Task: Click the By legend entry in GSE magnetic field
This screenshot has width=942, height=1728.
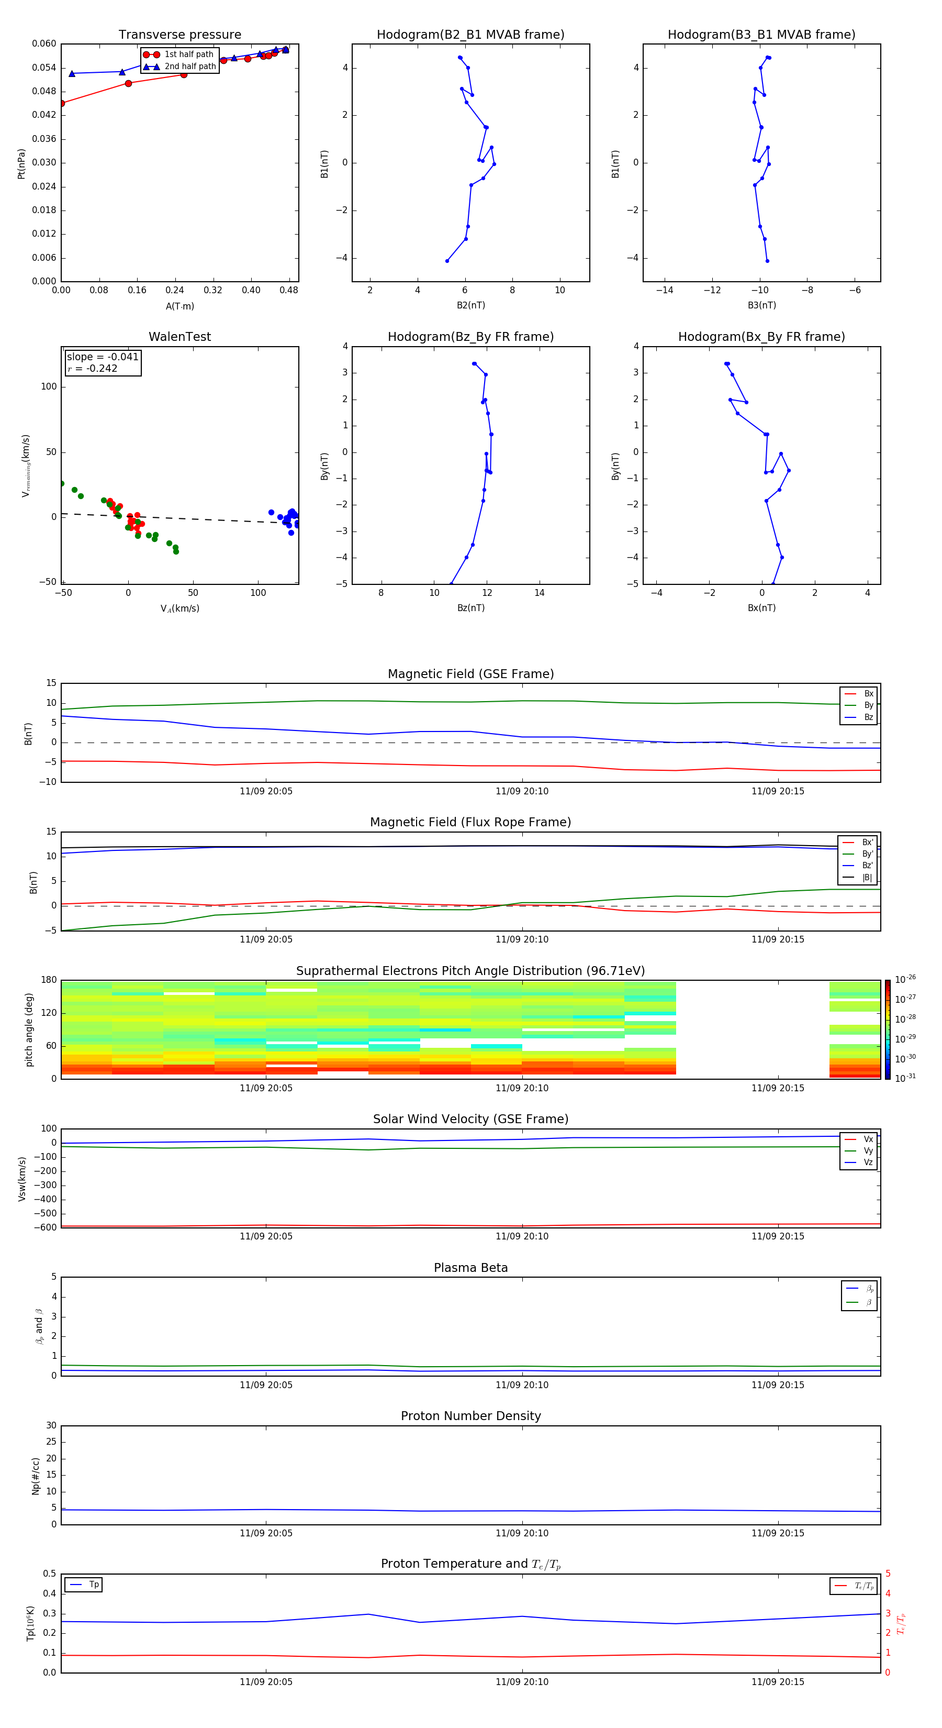Action: click(859, 705)
